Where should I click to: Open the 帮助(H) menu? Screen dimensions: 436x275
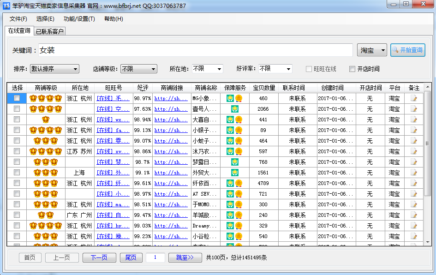(113, 19)
